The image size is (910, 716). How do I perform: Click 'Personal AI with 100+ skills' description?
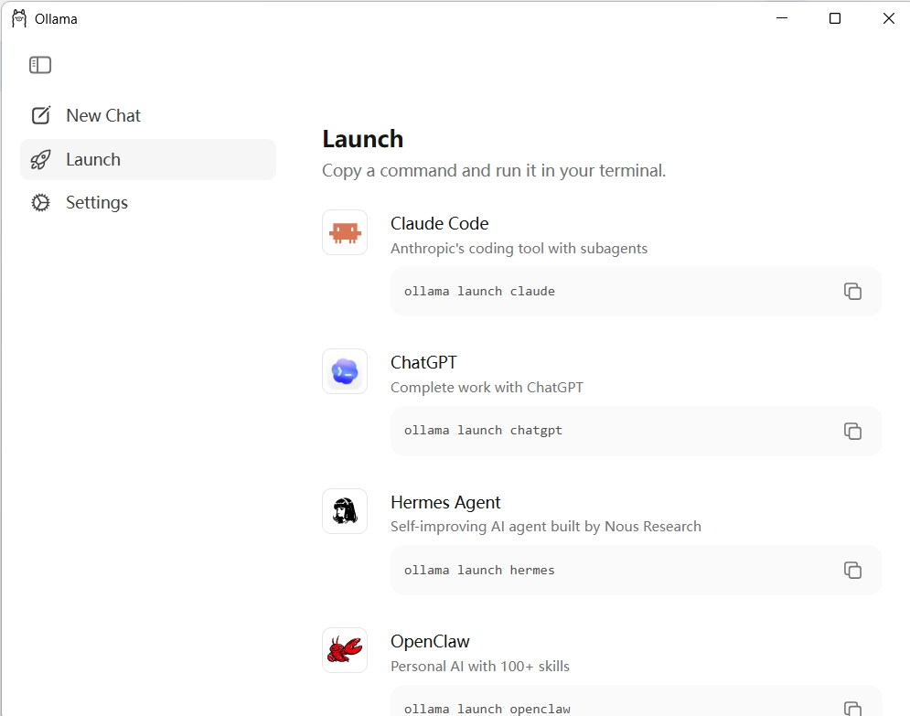coord(480,666)
